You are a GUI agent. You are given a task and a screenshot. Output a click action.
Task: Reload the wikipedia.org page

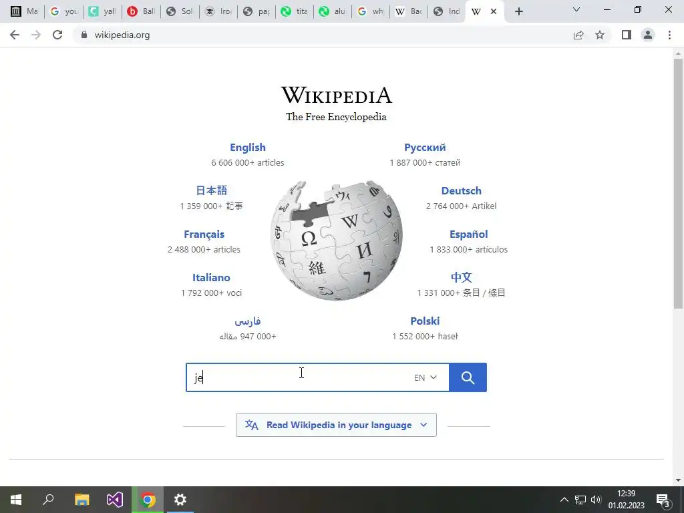tap(57, 35)
